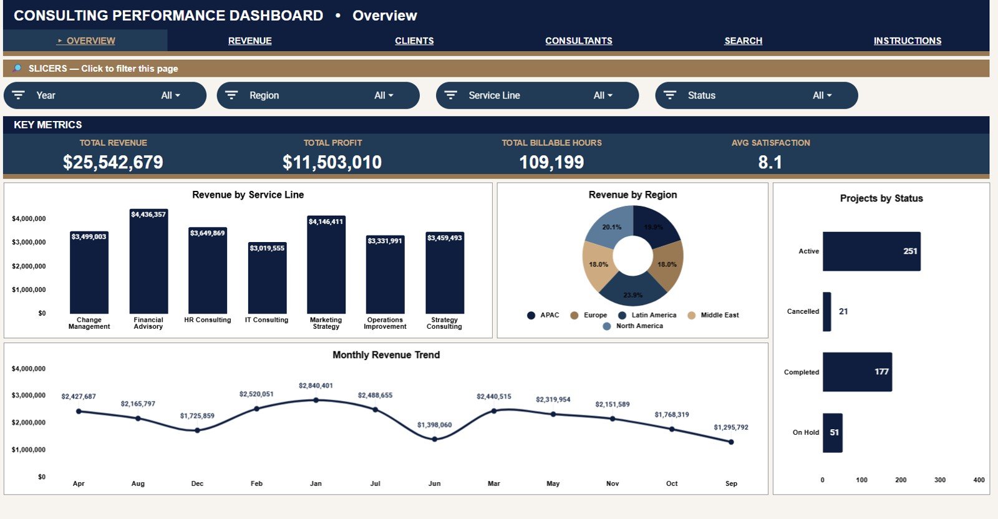Click the Total Billable Hours value 109,199
998x519 pixels.
[551, 163]
